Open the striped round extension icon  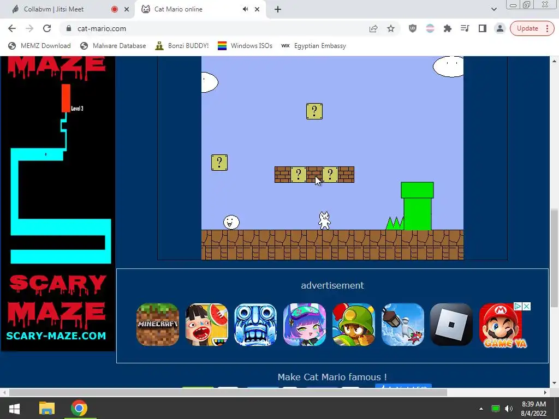click(x=430, y=28)
